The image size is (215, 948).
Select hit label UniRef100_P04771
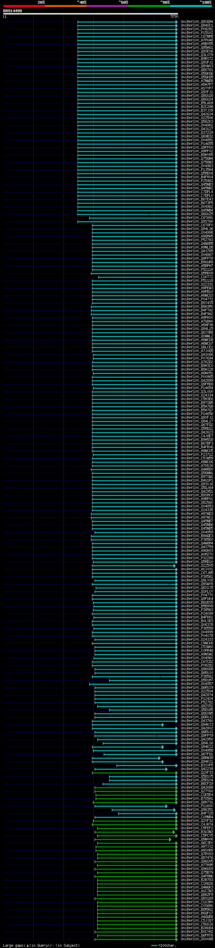point(197,299)
